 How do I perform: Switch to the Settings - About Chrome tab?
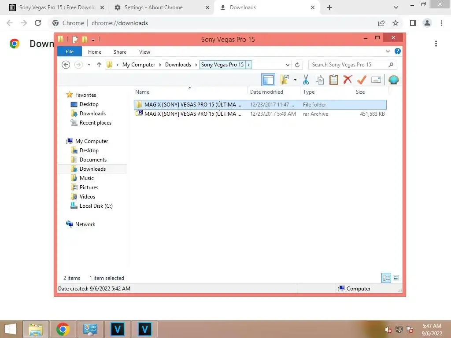(162, 7)
